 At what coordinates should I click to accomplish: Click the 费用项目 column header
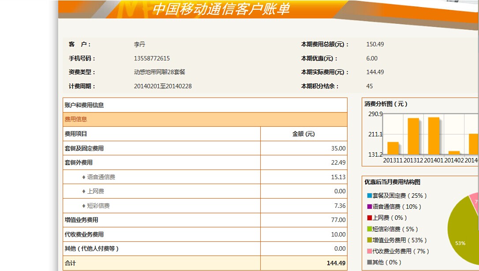76,134
